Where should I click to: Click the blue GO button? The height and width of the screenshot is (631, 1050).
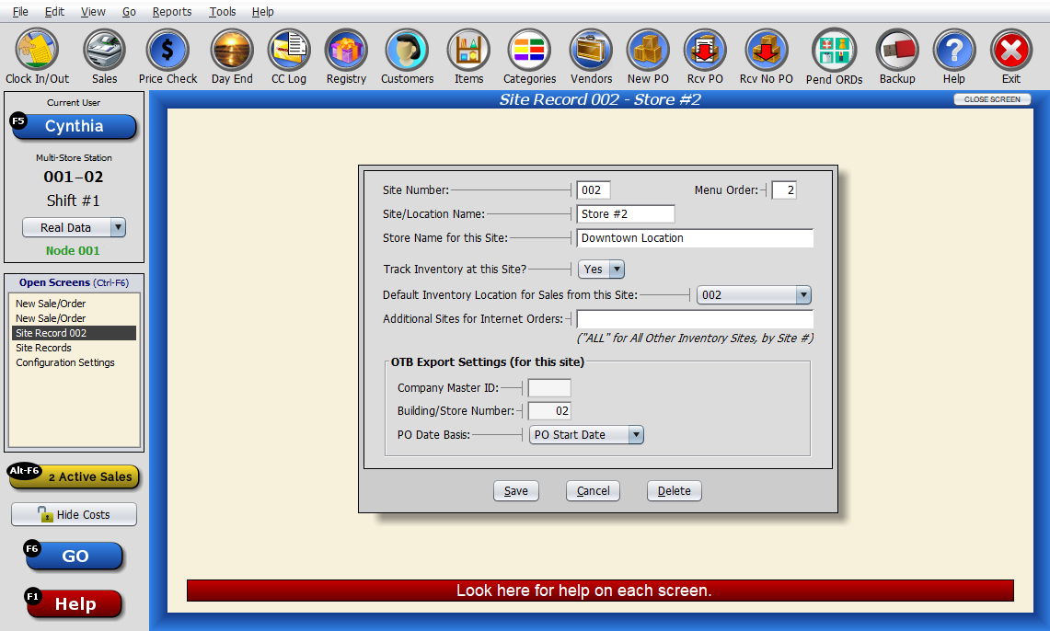click(x=75, y=556)
